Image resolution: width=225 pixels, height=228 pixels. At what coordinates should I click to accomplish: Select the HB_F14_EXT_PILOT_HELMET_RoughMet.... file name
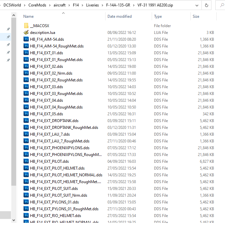[66, 182]
